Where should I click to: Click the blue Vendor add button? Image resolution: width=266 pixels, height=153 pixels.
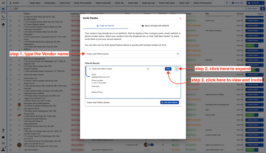tap(254, 3)
